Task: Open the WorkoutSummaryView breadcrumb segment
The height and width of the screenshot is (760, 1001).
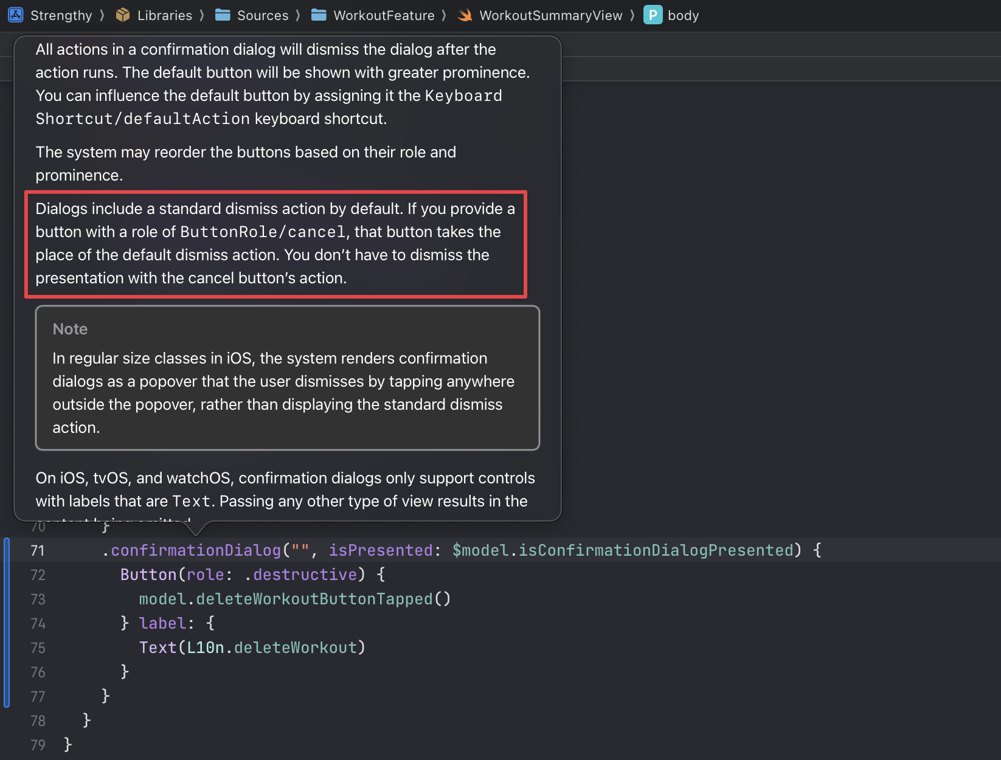Action: click(551, 15)
